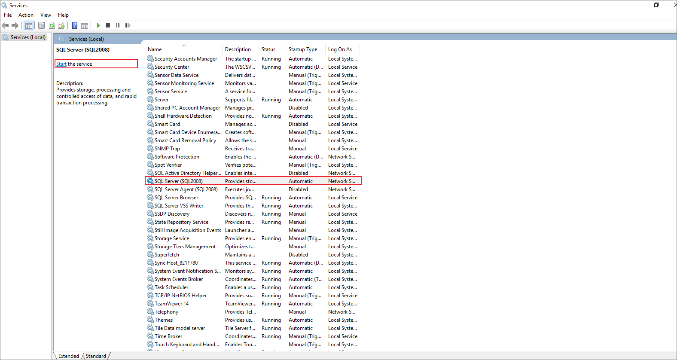
Task: Select the Storage Service row
Action: [253, 238]
